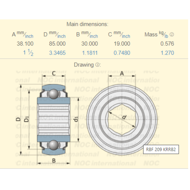Viewport: 190px width, 190px height.
Task: Click the 'C' dimension label on the drawing
Action: [54, 73]
